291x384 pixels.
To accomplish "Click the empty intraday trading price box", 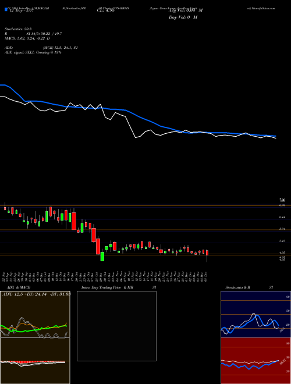I will coord(116,326).
